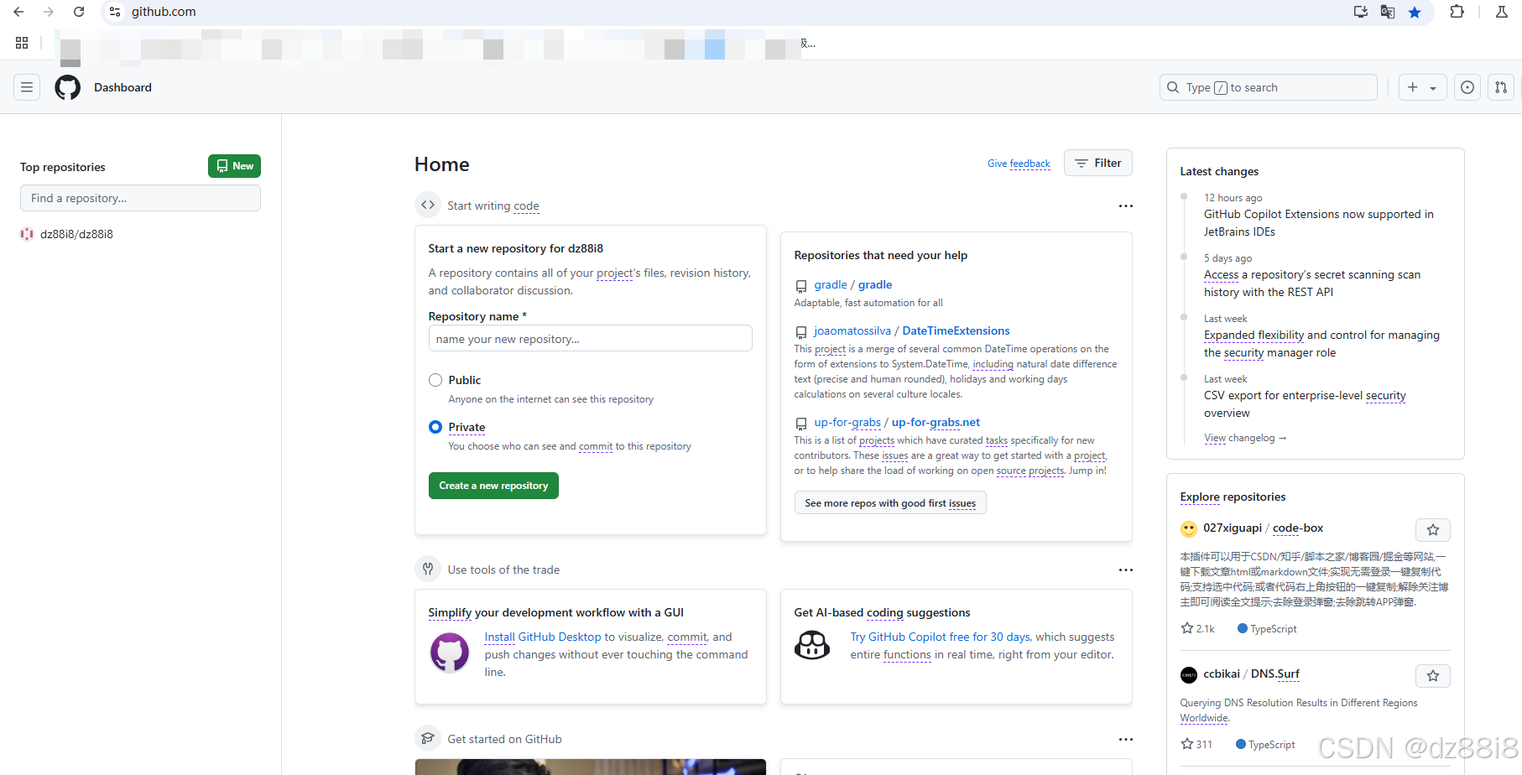Click the graduation cap icon beside Get started on GitHub
This screenshot has height=775, width=1522.
(x=428, y=738)
